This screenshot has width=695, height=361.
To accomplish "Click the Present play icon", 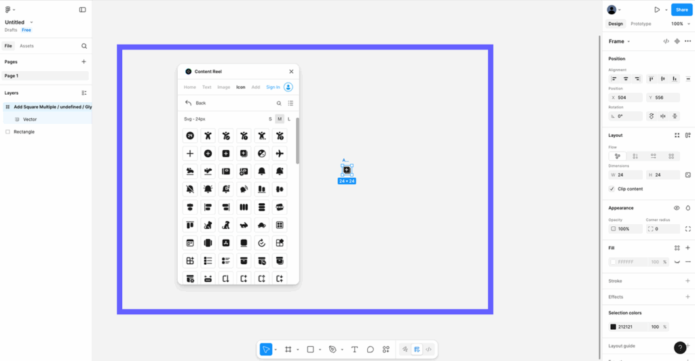I will point(657,9).
